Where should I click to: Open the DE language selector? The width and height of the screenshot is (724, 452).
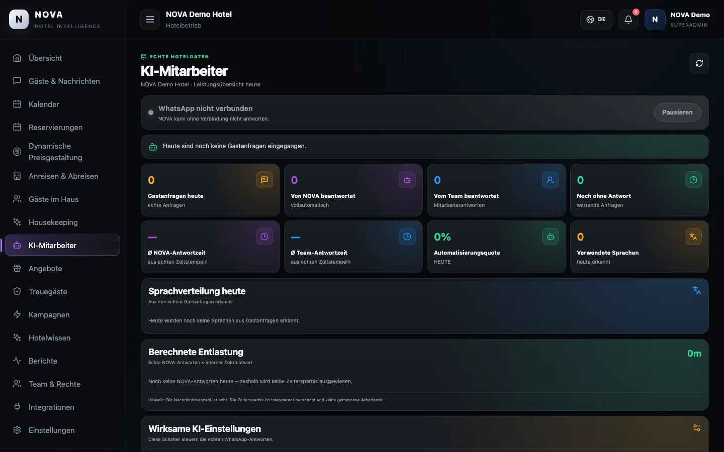596,20
